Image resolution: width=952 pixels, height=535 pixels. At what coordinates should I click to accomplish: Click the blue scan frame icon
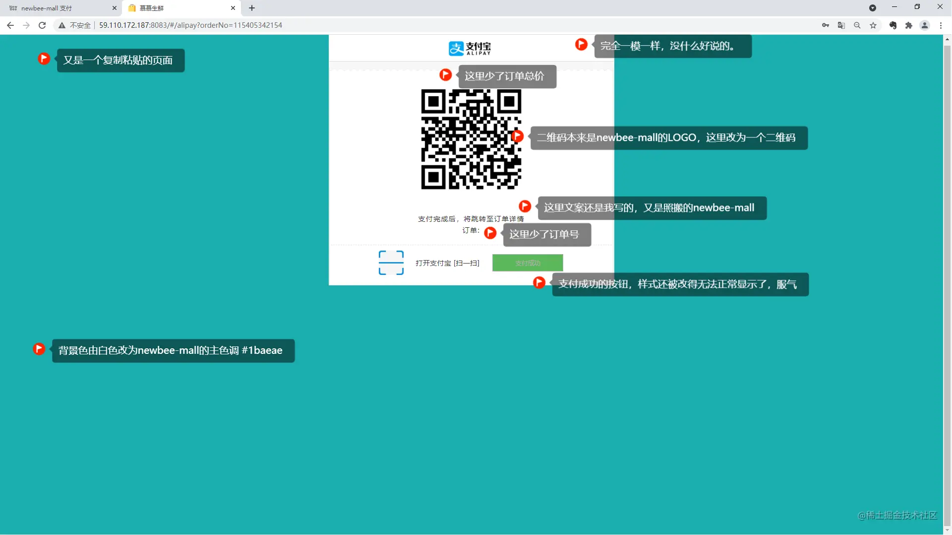(x=391, y=263)
